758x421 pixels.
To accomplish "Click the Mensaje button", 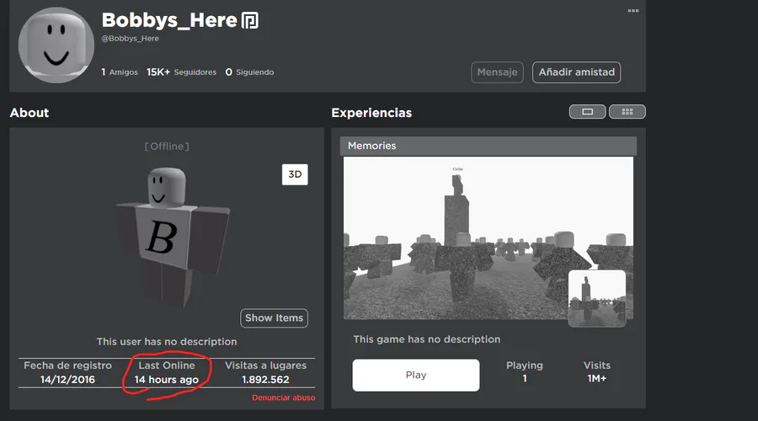I will [x=497, y=72].
